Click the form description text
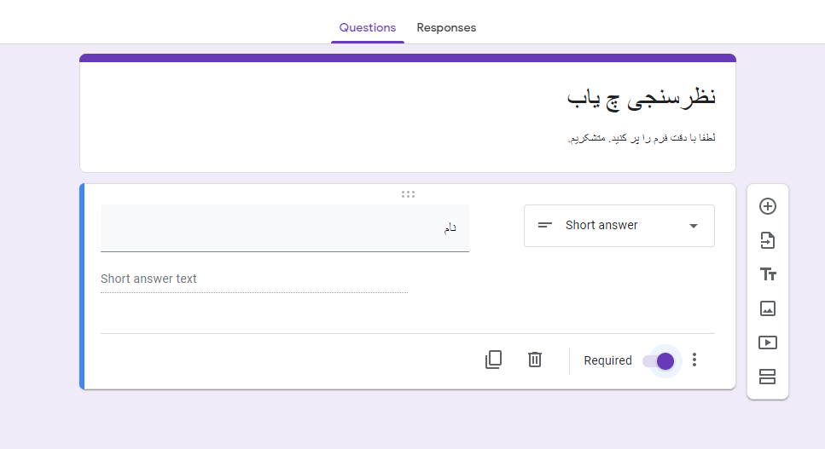825x449 pixels. [642, 138]
